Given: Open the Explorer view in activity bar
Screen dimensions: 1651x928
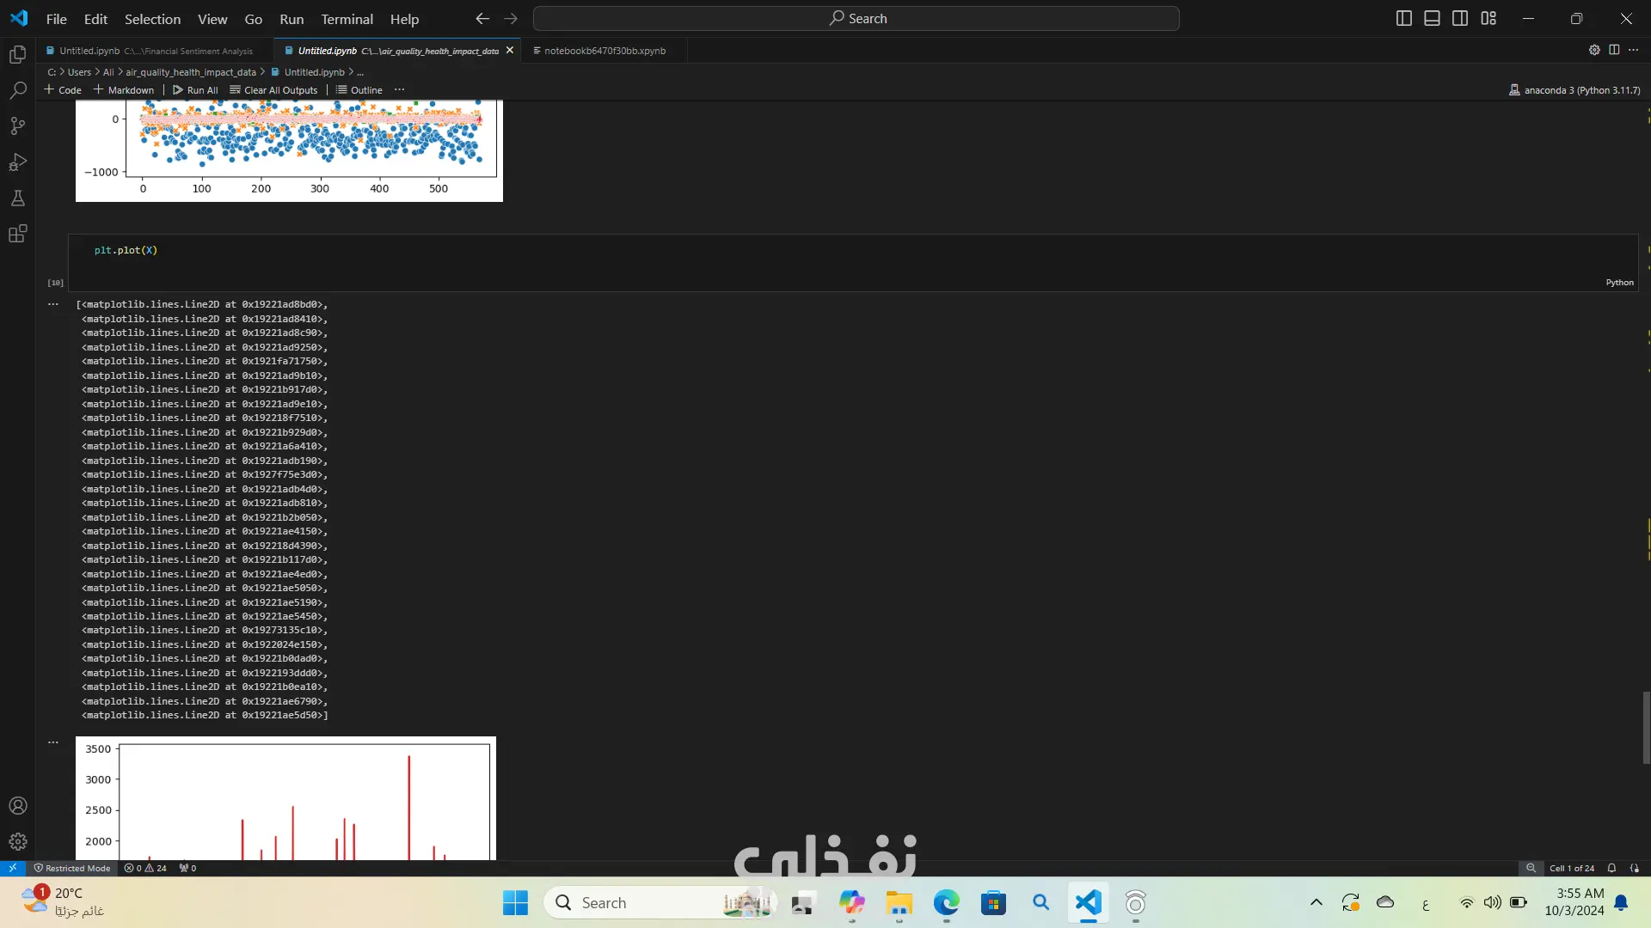Looking at the screenshot, I should tap(17, 55).
